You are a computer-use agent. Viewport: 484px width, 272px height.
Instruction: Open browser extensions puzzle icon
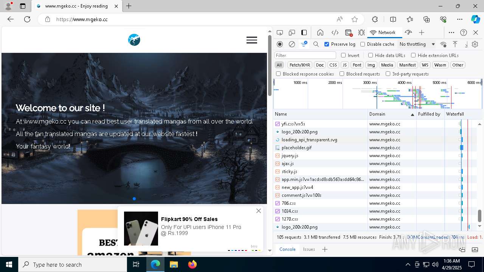pyautogui.click(x=375, y=19)
